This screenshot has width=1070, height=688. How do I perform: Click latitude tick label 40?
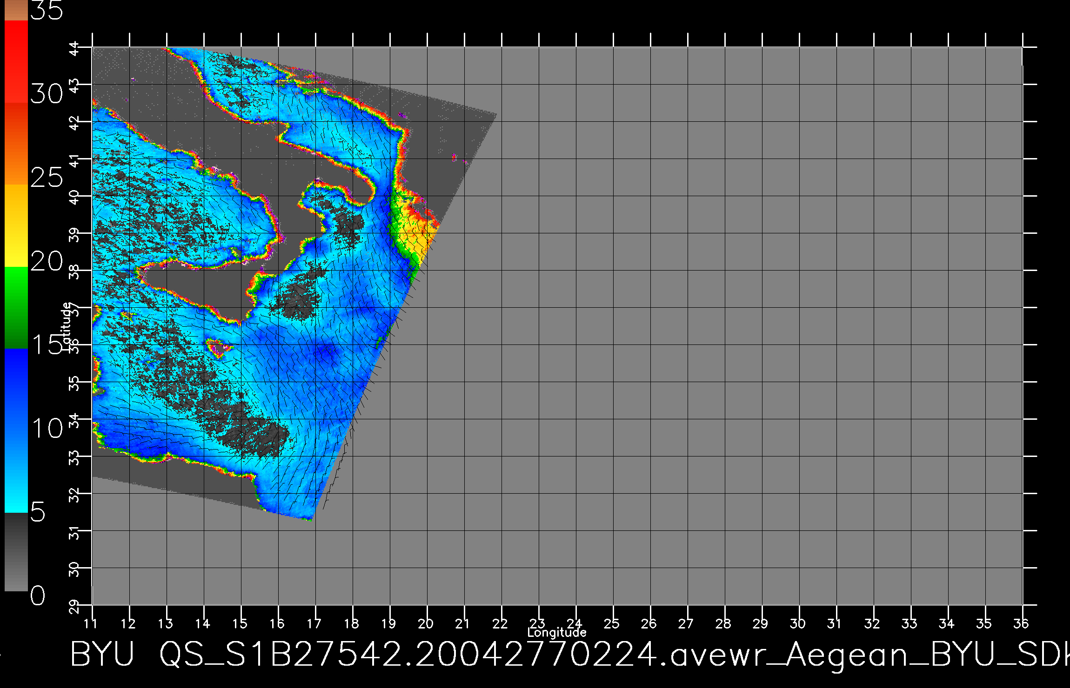coord(74,197)
